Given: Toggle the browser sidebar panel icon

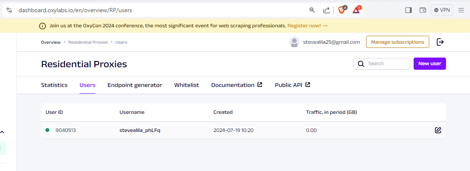Looking at the screenshot, I should (408, 10).
